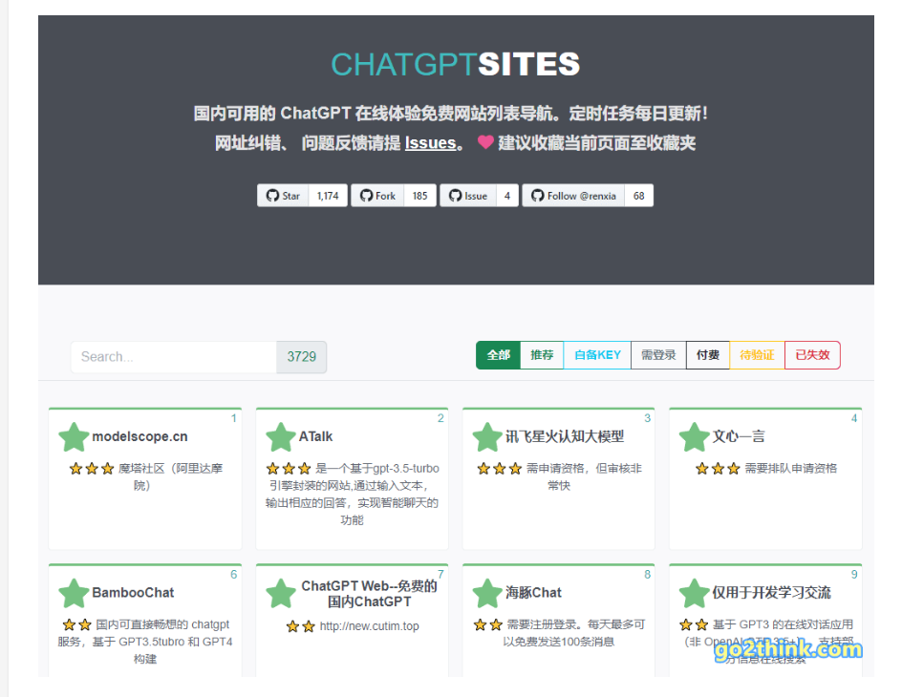Open the 文心一言 card title
This screenshot has height=697, width=902.
click(x=739, y=436)
